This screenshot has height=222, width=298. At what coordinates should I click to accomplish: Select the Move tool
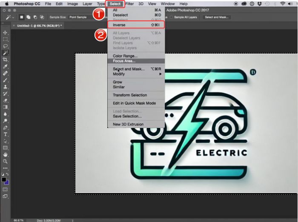[5, 32]
